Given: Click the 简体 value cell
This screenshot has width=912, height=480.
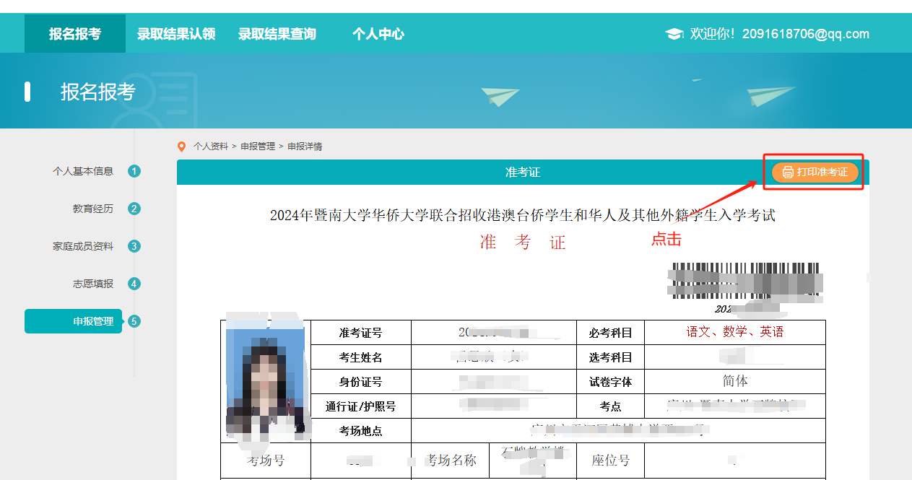Looking at the screenshot, I should 735,381.
